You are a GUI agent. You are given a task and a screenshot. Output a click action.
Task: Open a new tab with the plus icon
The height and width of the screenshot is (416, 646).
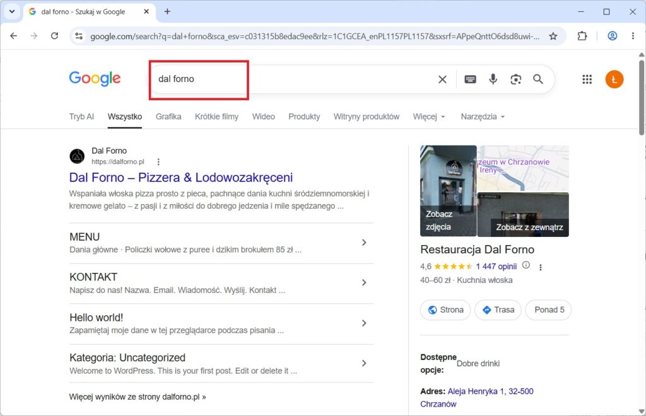pyautogui.click(x=167, y=11)
